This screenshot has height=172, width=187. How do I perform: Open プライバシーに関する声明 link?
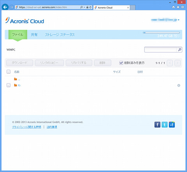pyautogui.click(x=26, y=127)
